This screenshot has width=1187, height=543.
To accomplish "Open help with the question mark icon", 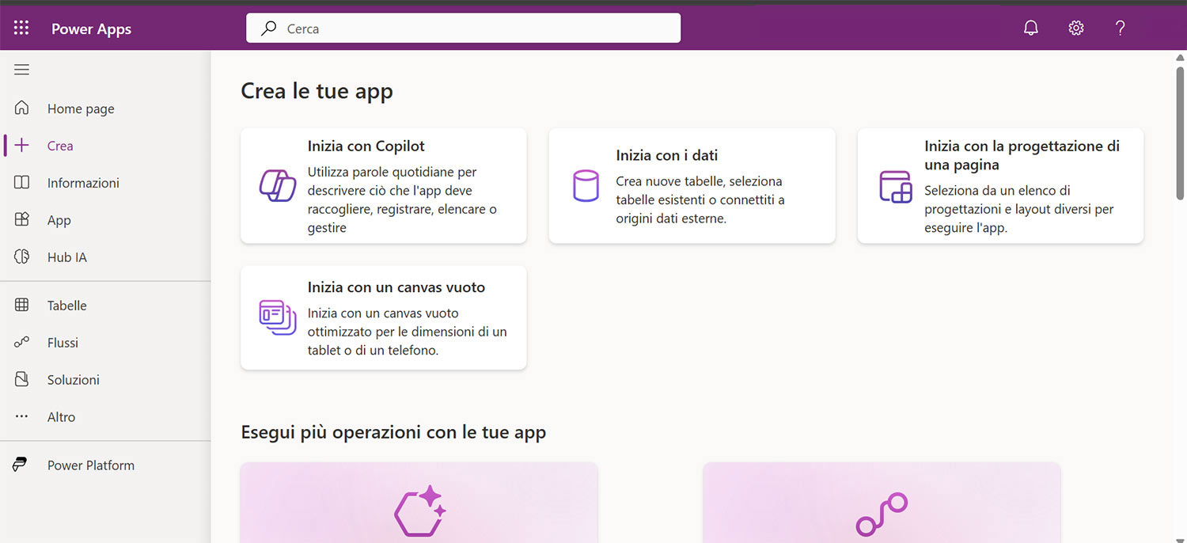I will click(1120, 27).
